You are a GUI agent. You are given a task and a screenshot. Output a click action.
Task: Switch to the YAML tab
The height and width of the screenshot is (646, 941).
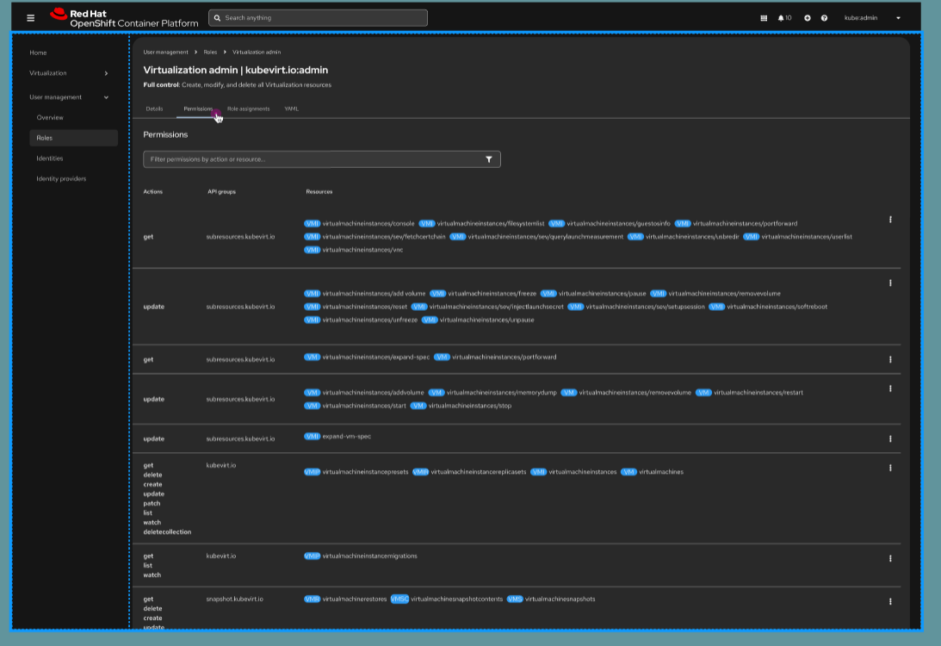tap(292, 109)
